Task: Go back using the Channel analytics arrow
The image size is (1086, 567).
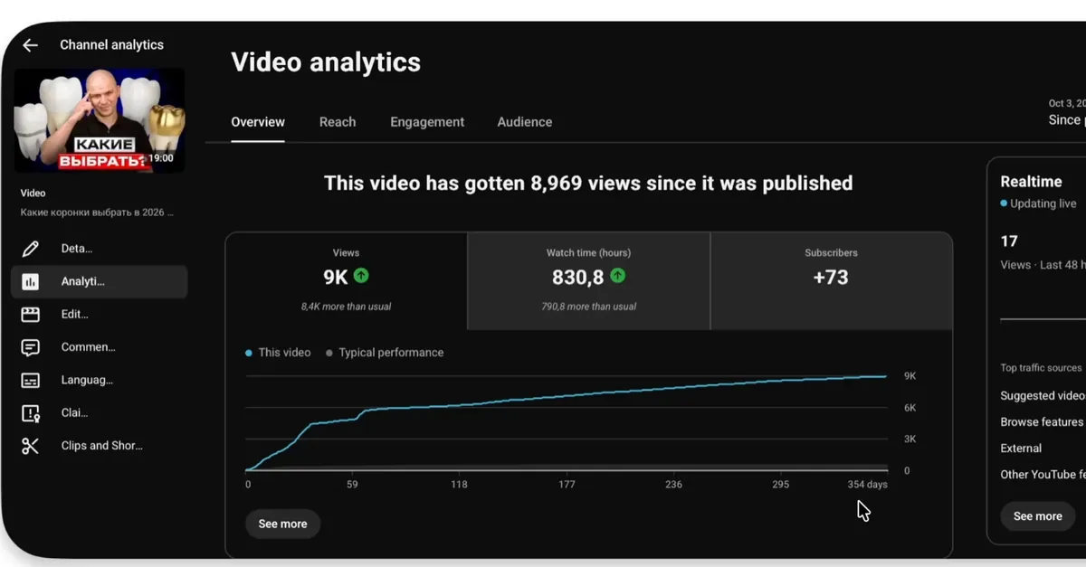Action: click(31, 45)
